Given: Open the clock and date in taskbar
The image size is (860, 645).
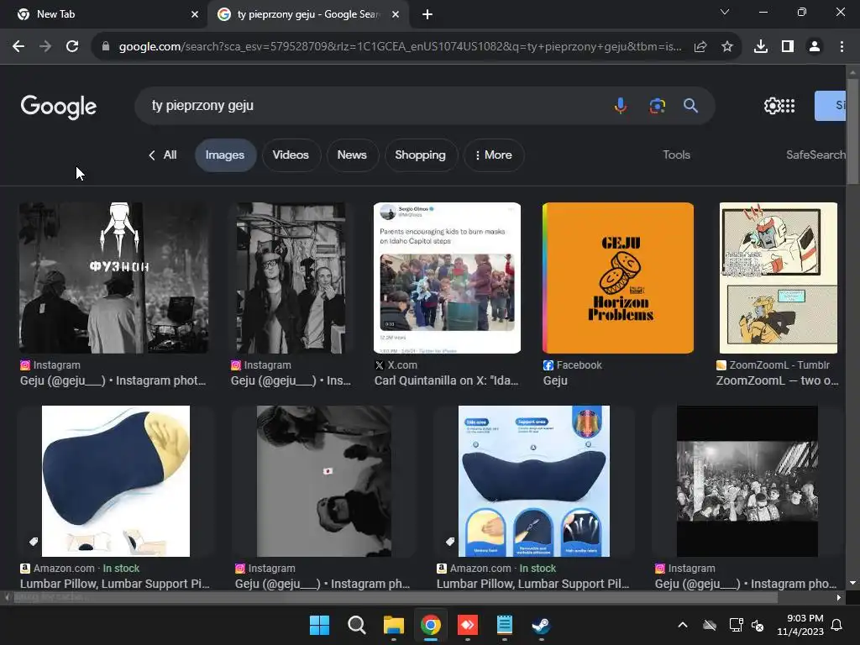Looking at the screenshot, I should 800,625.
